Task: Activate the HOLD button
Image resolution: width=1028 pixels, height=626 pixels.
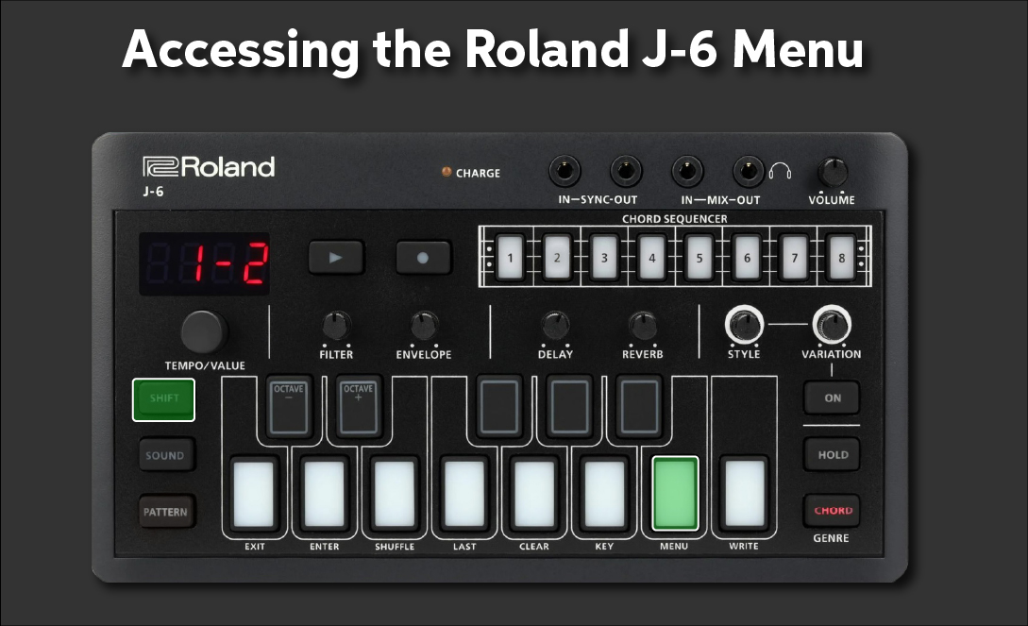Action: (831, 454)
